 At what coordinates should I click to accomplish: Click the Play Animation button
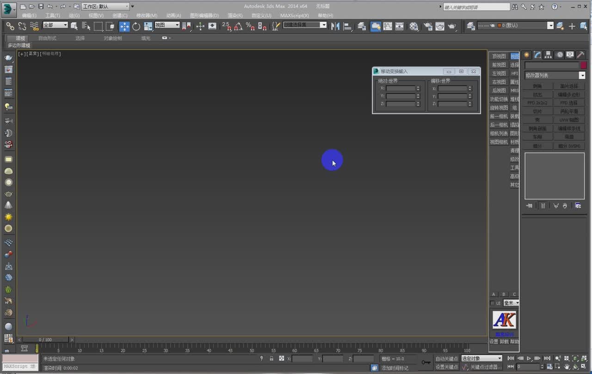pos(529,358)
